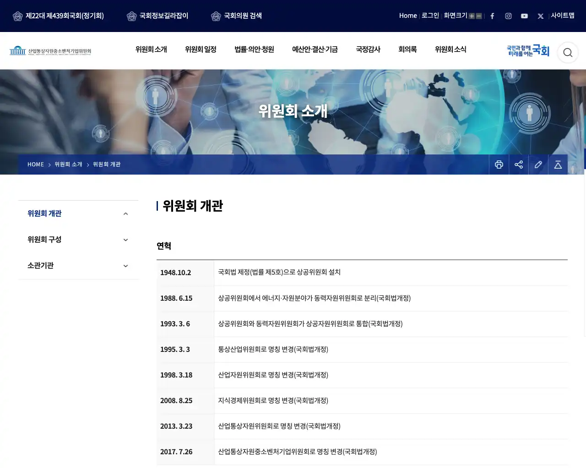Open the 예산안·결산·기금 main menu
The height and width of the screenshot is (468, 586).
click(x=315, y=49)
